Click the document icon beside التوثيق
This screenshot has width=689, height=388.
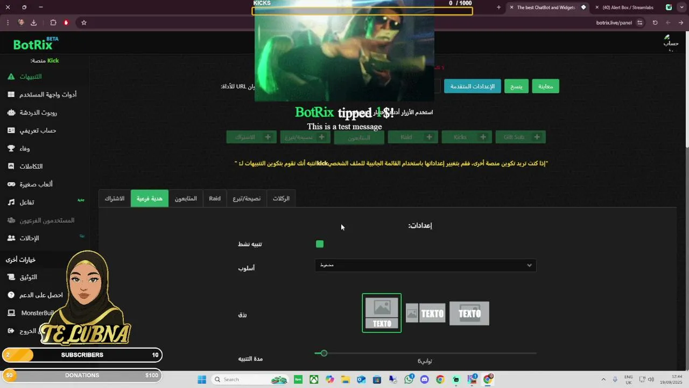(x=11, y=277)
